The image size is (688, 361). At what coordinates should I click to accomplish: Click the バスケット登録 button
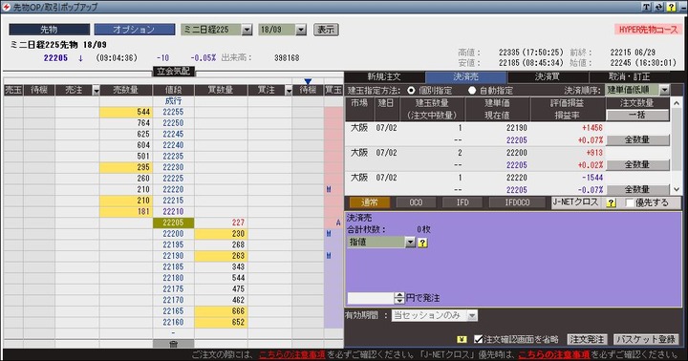(646, 339)
